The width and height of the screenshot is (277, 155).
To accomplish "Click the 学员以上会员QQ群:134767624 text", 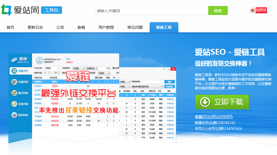I will click(x=218, y=128).
